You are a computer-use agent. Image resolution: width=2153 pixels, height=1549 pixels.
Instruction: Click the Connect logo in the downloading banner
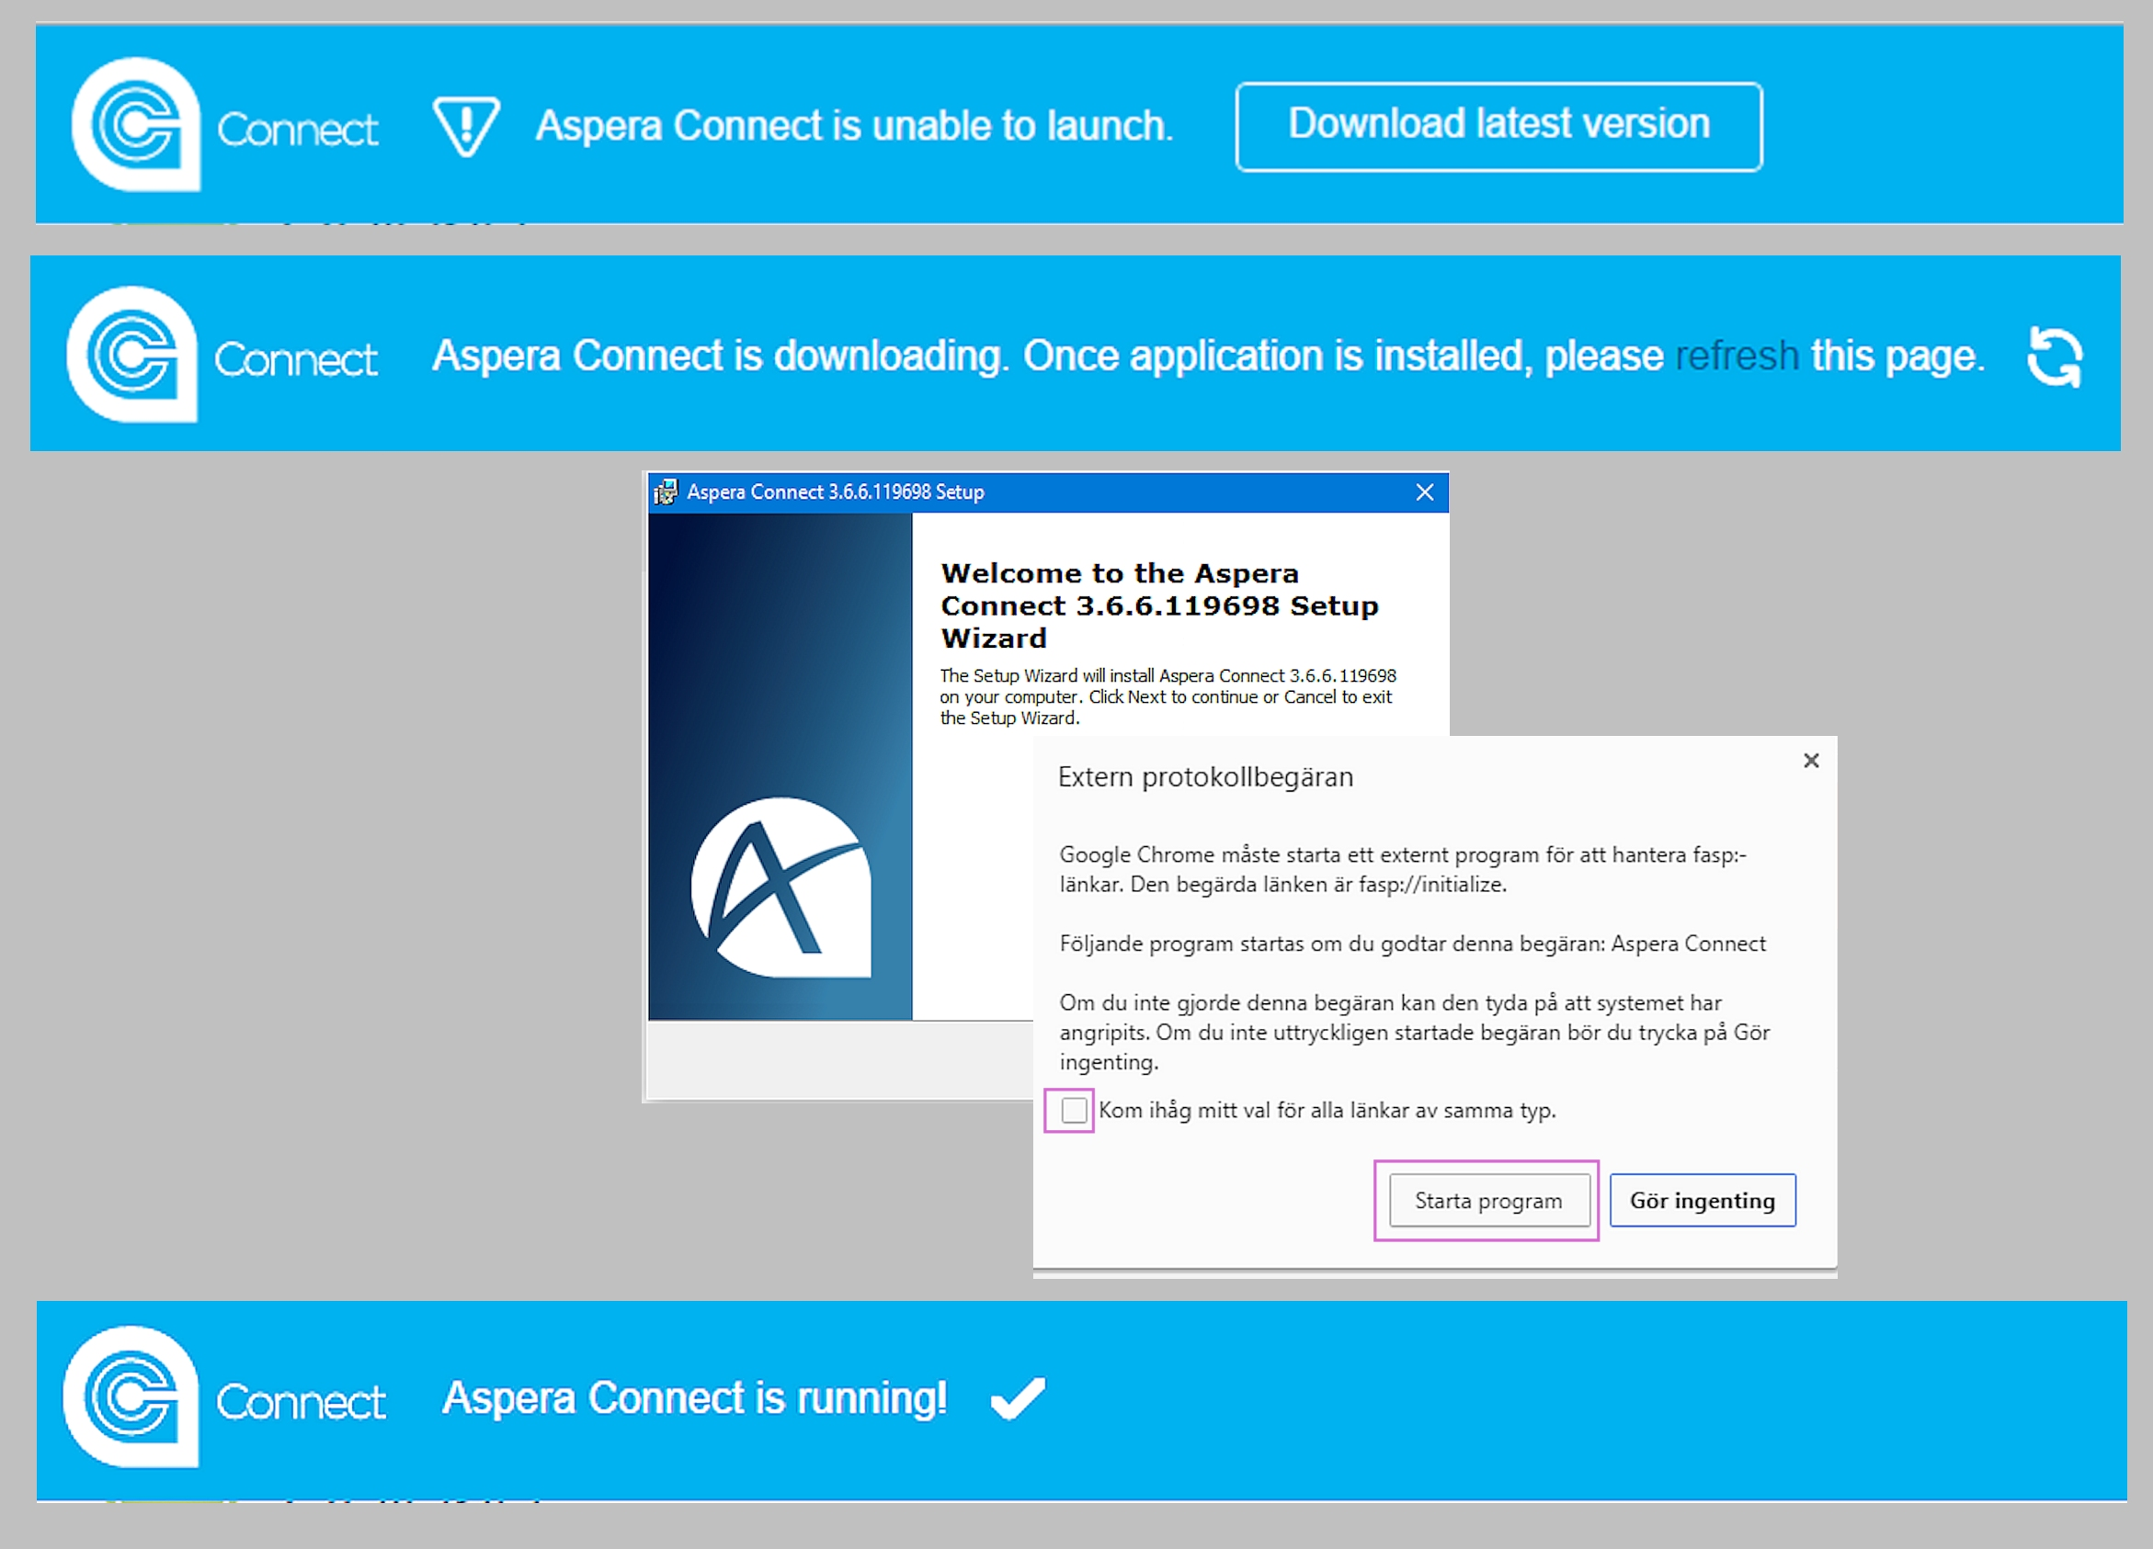222,355
